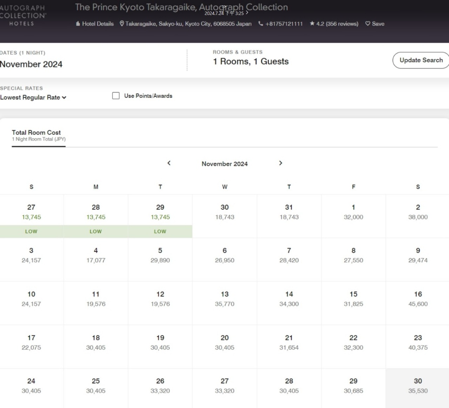Open the 1 Rooms, 1 Guests selector
449x408 pixels.
(250, 61)
